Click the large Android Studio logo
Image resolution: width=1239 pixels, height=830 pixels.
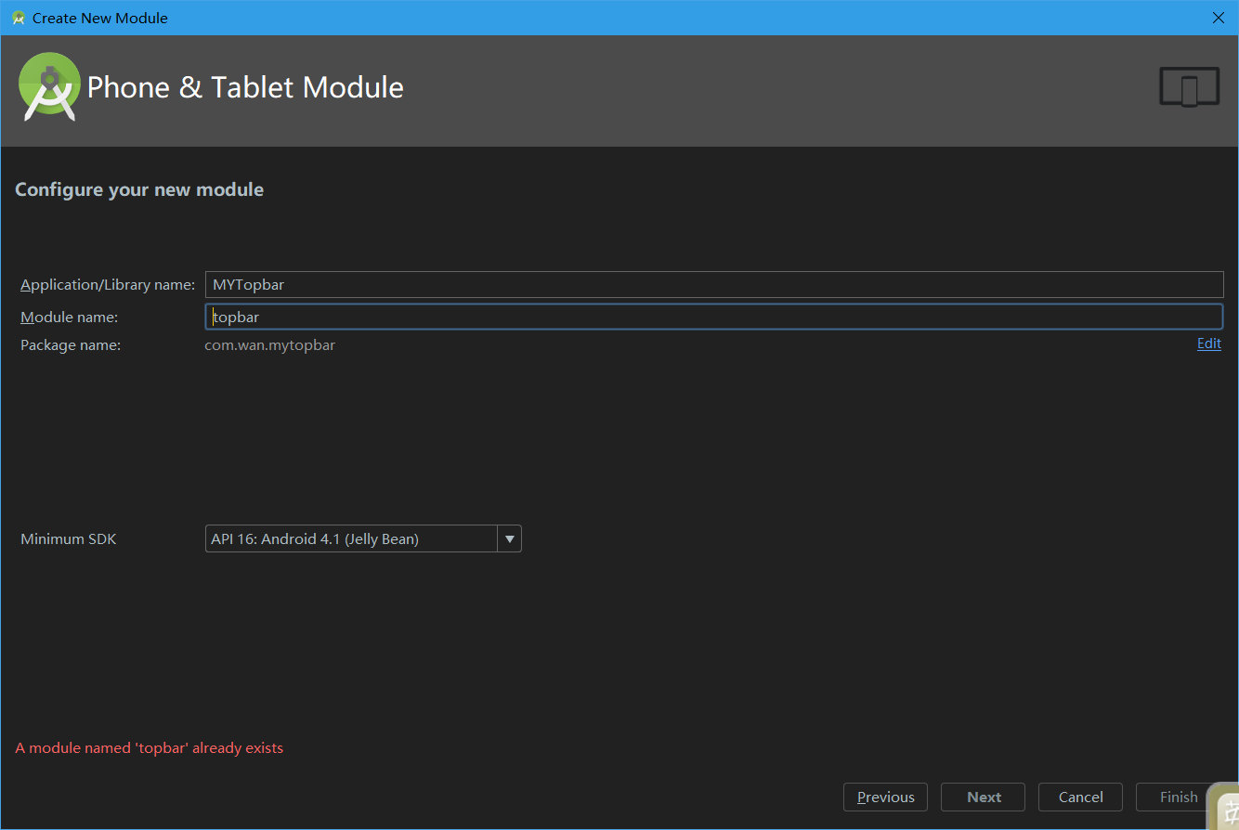click(x=48, y=87)
